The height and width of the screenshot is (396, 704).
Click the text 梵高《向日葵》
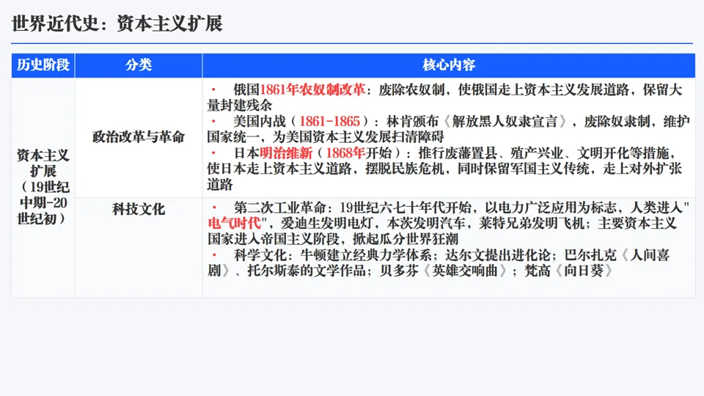[x=569, y=271]
